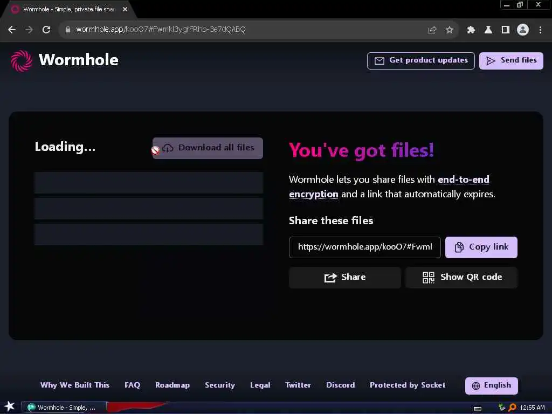This screenshot has height=414, width=552.
Task: Open the English language selector
Action: point(492,386)
